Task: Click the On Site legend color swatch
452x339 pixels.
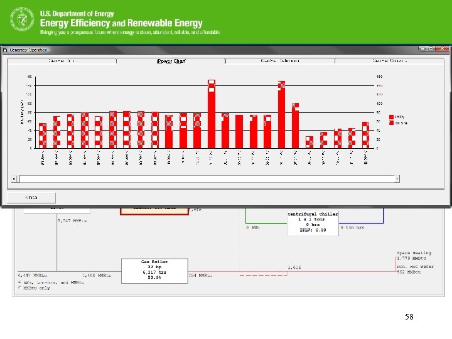Action: pos(391,123)
